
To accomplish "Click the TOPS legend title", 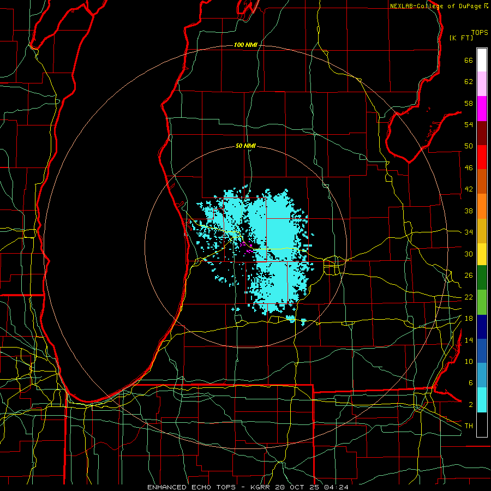I will (x=480, y=33).
